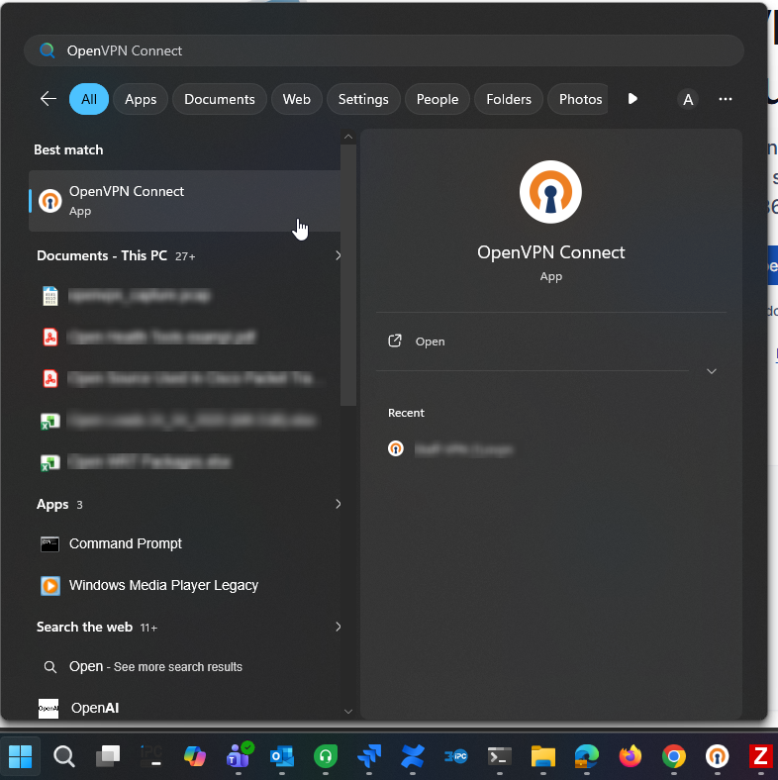The width and height of the screenshot is (778, 780).
Task: Open Google Chrome from the taskbar
Action: (673, 756)
